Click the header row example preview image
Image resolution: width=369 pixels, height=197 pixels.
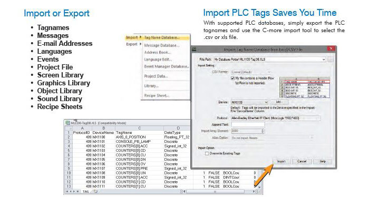point(305,87)
